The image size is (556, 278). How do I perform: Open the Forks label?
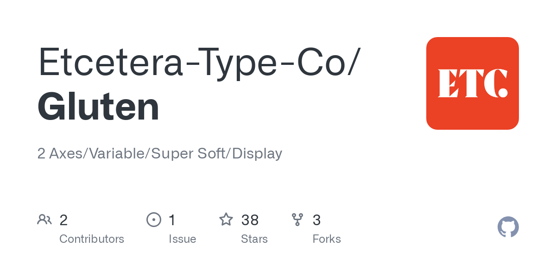(327, 239)
